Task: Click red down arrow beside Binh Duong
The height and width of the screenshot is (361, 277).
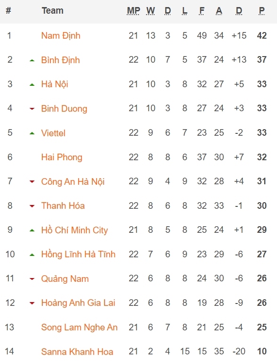Action: tap(32, 109)
